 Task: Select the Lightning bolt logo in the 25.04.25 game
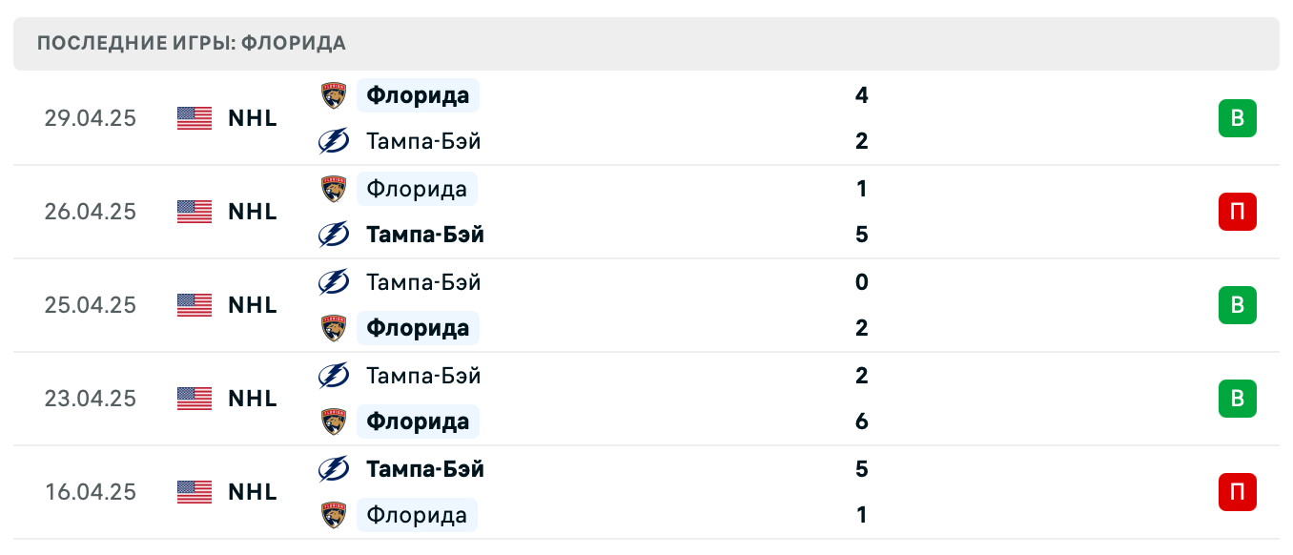[333, 282]
